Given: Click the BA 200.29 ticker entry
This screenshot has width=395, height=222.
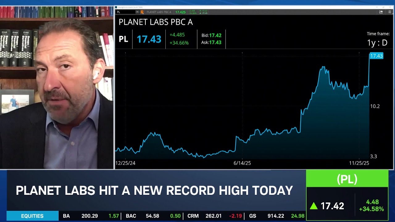Looking at the screenshot, I should (x=91, y=216).
